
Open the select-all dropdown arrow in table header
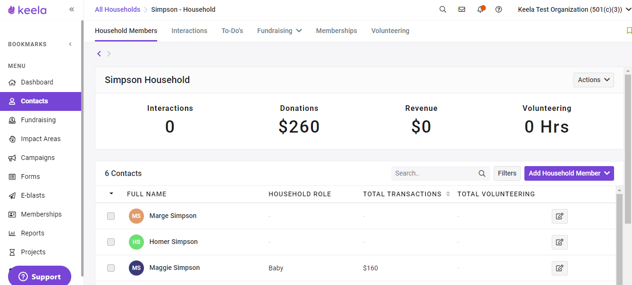pyautogui.click(x=111, y=193)
